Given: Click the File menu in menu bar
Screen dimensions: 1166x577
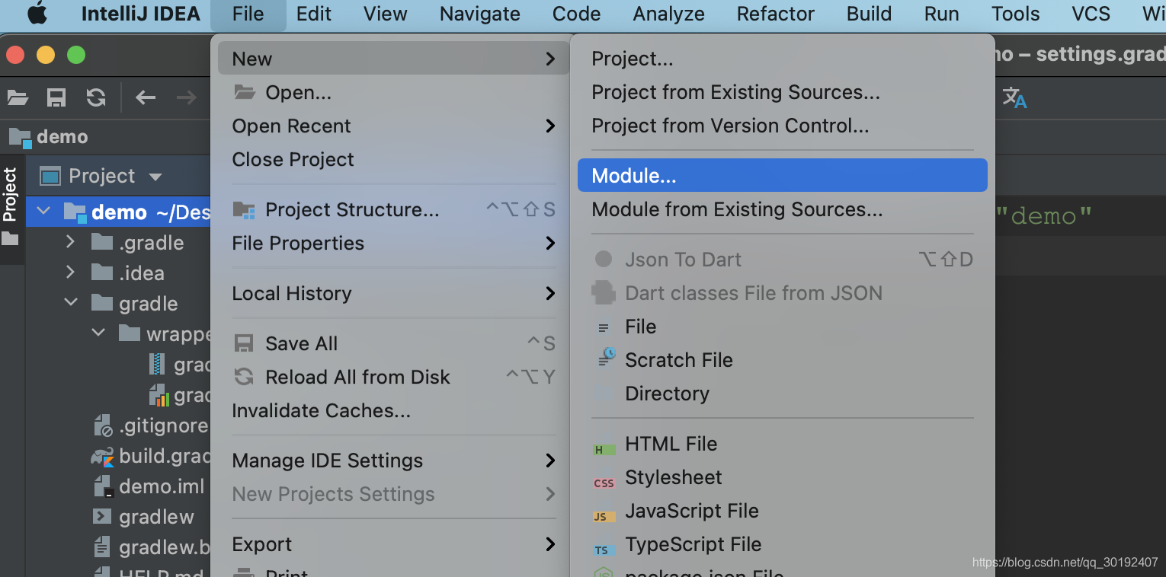Looking at the screenshot, I should point(248,14).
